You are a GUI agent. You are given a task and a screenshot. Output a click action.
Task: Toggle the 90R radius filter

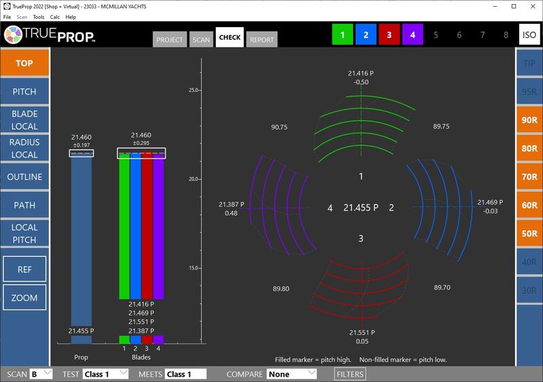529,120
